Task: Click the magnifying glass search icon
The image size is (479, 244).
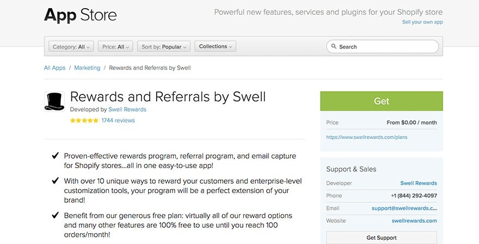Action: [334, 47]
